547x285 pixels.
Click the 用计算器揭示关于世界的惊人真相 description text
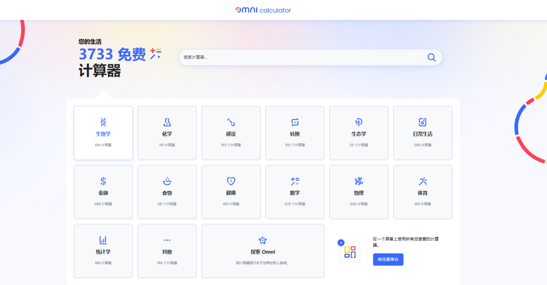(263, 263)
